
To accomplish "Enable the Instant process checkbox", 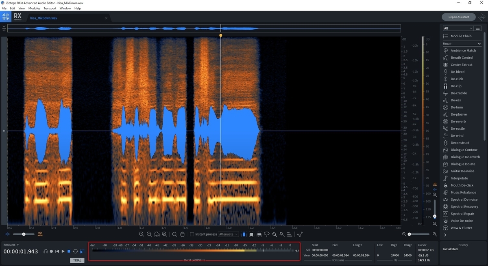I will [192, 234].
